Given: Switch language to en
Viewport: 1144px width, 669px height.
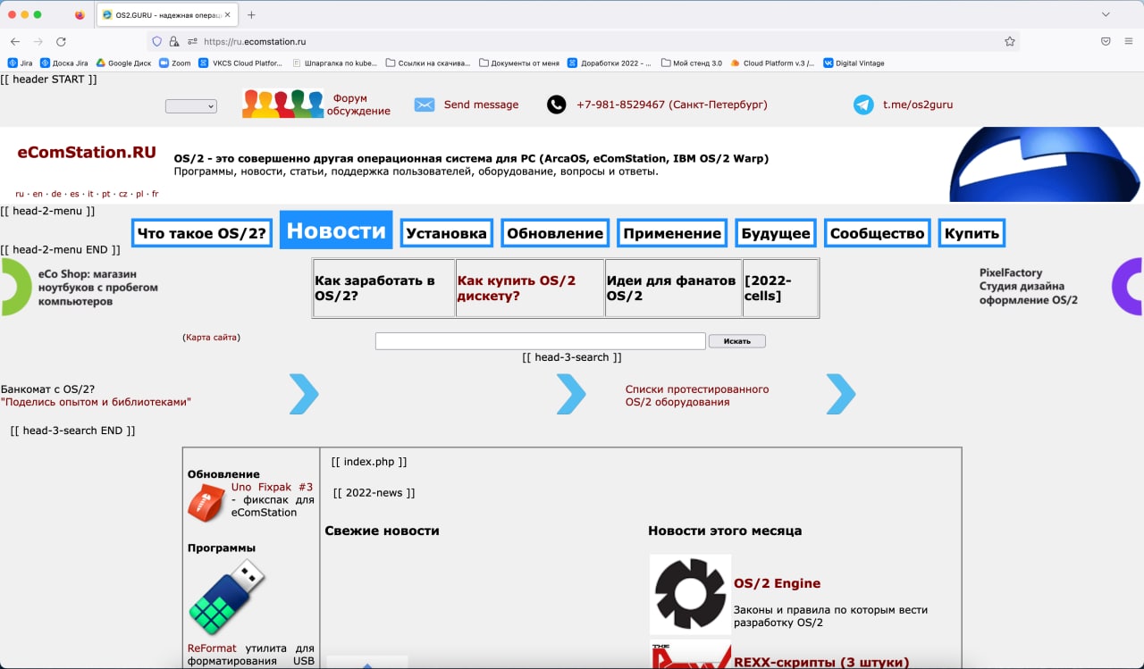Looking at the screenshot, I should 38,194.
